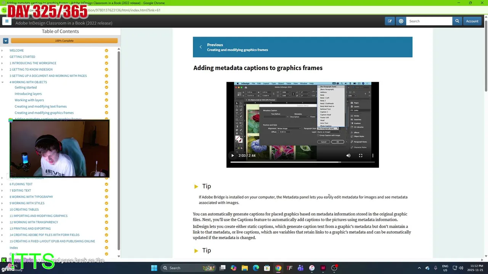Screen dimensions: 488x274
Task: Open Microsoft Store from the taskbar
Action: (x=267, y=268)
